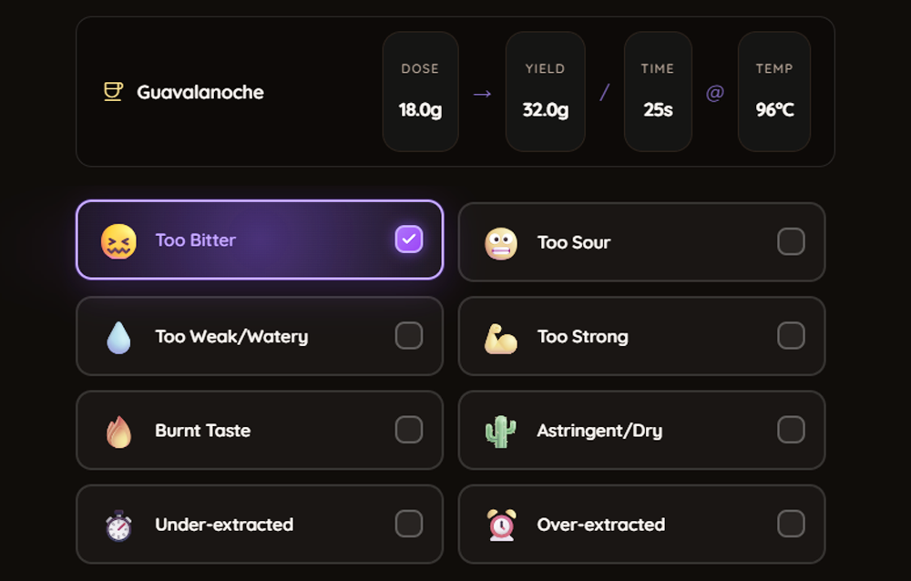Tick the Too Strong checkbox
Viewport: 911px width, 581px height.
click(791, 336)
